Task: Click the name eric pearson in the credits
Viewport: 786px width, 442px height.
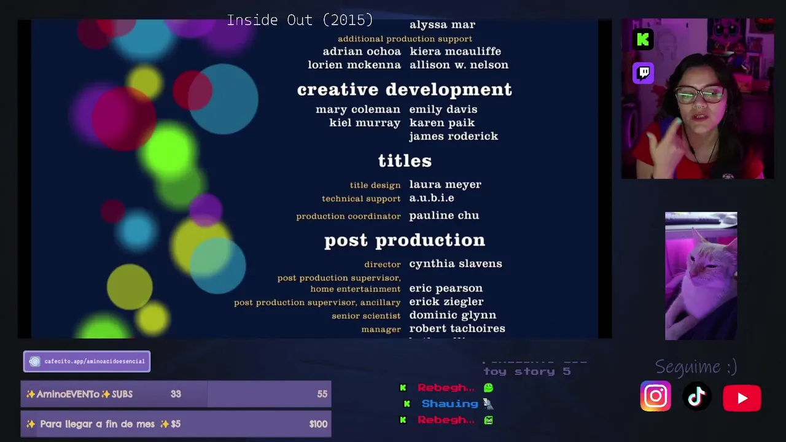Action: (446, 289)
